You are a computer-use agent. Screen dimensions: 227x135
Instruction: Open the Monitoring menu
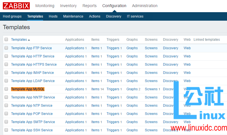point(45,6)
